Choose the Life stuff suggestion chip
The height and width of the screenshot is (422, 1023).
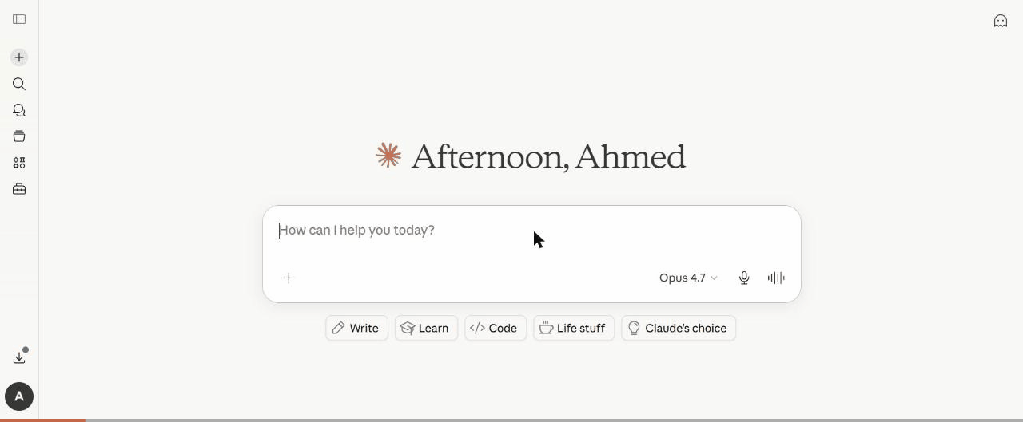[x=574, y=328]
